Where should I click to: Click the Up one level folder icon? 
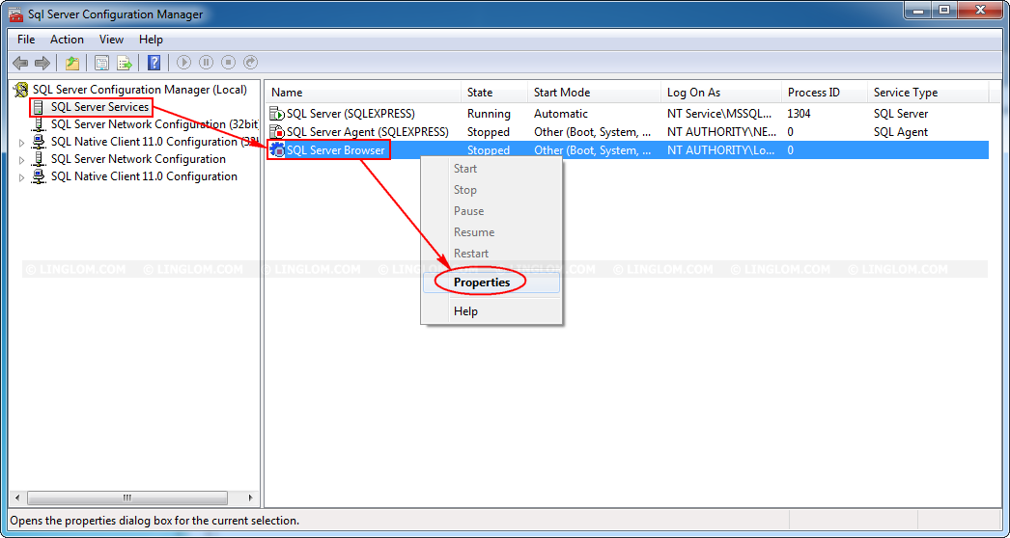tap(72, 63)
